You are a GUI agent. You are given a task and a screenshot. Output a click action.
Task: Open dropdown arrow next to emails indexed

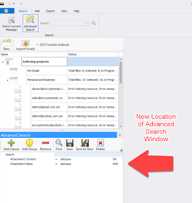(37, 45)
